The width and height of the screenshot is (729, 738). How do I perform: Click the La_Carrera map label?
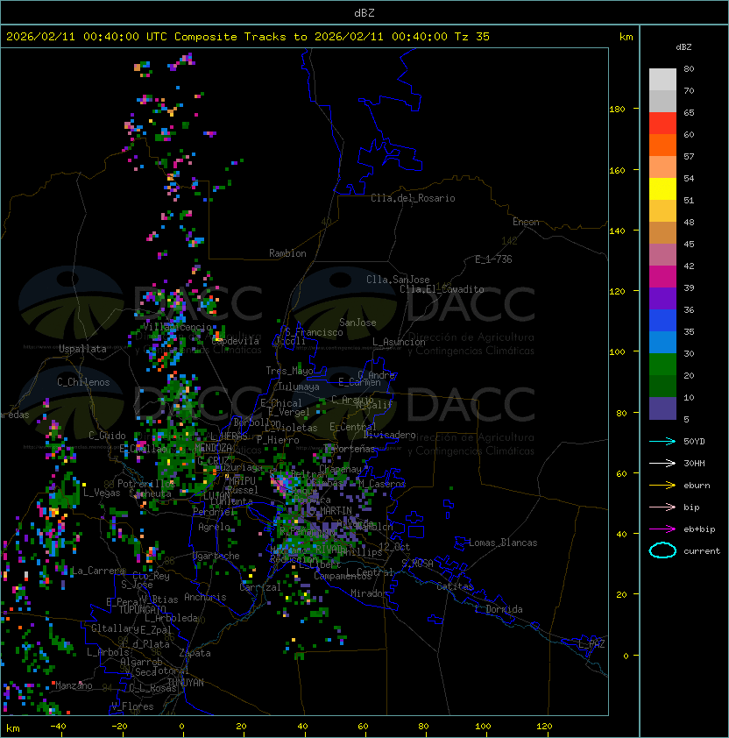pyautogui.click(x=98, y=571)
